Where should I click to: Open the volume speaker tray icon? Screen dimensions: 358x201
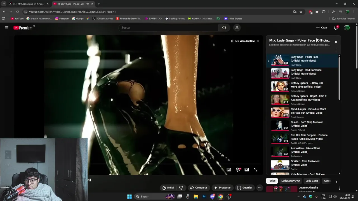click(x=335, y=197)
